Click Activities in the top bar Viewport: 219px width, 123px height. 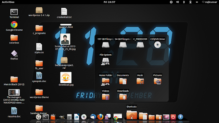(x=8, y=2)
